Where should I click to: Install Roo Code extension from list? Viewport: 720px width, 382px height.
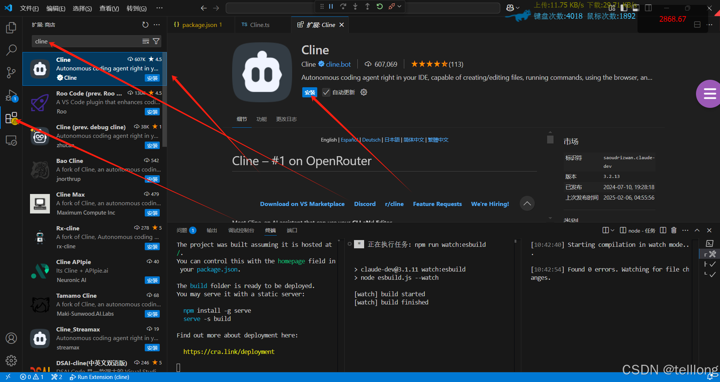click(152, 112)
